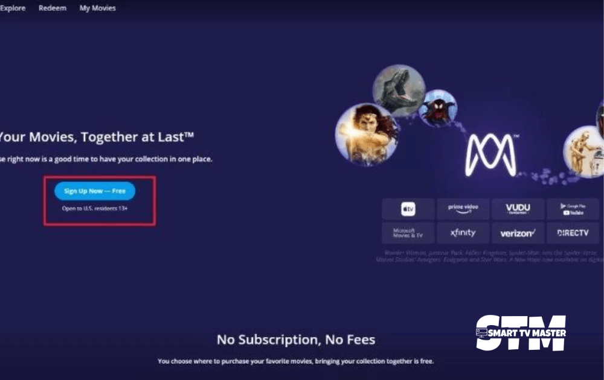Click the Movies Anywhere glowing logo

pos(490,155)
